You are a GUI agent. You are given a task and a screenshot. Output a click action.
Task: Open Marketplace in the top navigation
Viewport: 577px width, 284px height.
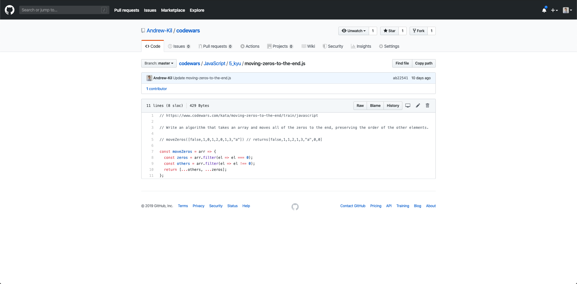click(x=173, y=10)
